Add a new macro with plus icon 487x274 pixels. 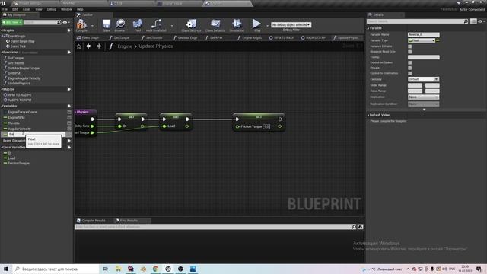69,89
